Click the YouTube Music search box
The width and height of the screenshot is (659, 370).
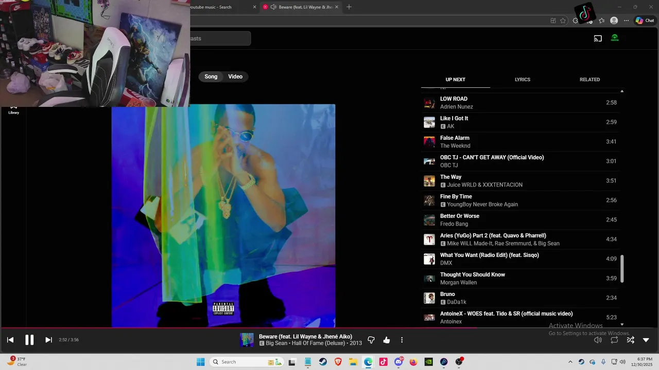pos(220,39)
